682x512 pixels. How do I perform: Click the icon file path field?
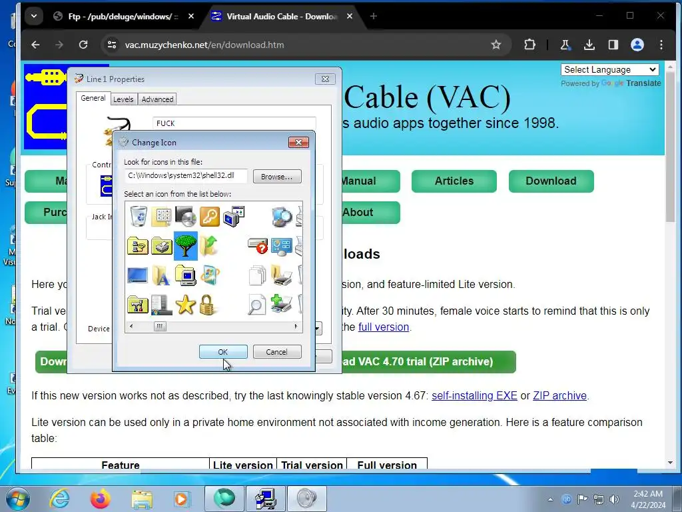186,176
